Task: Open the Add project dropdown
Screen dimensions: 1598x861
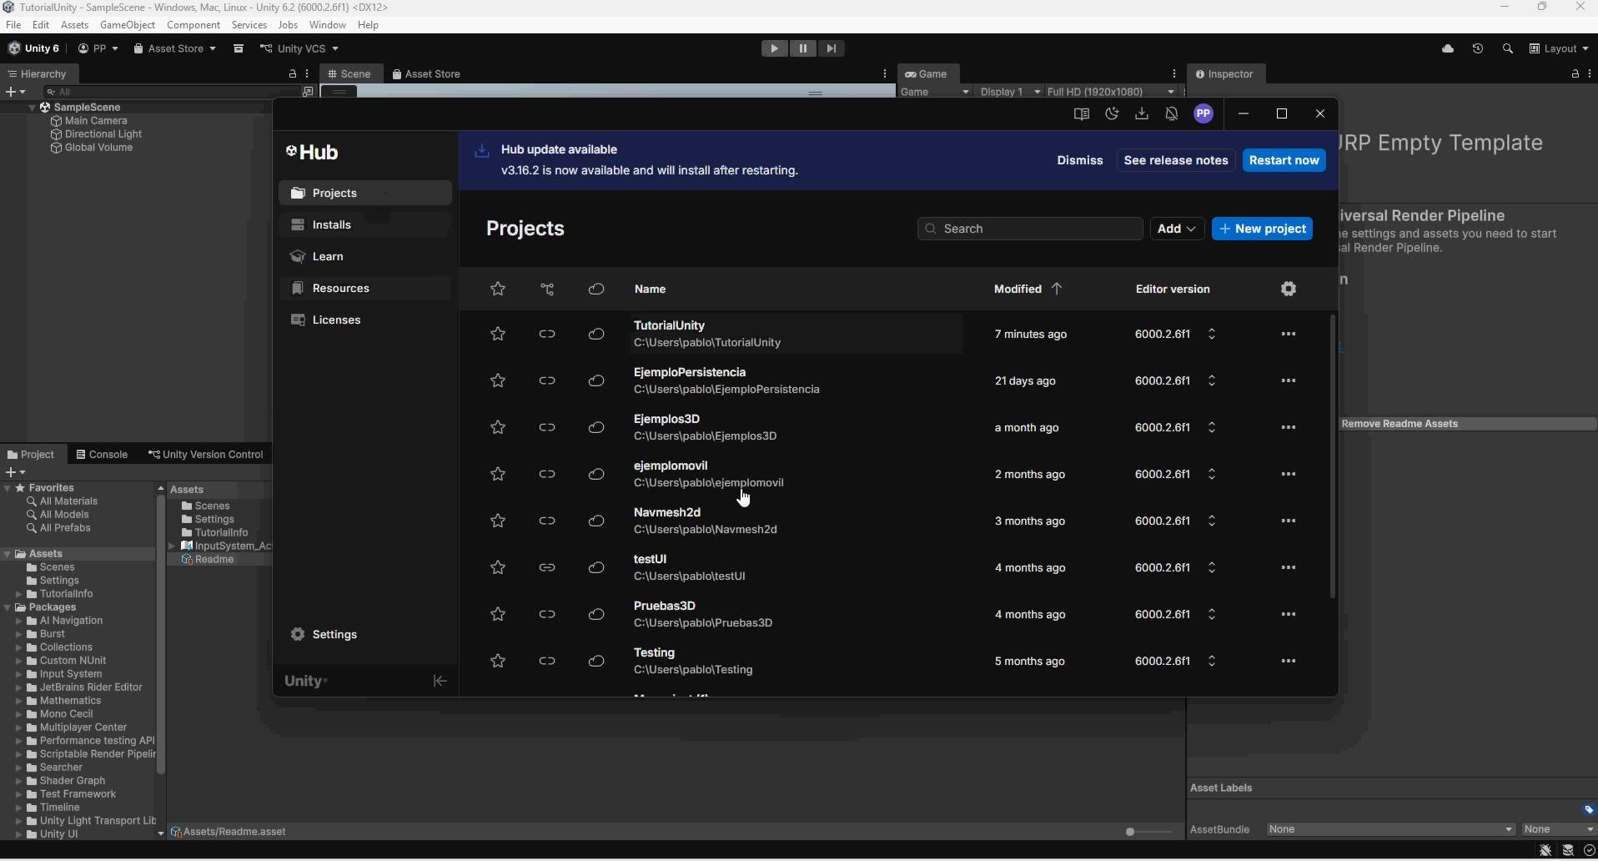Action: (1177, 229)
